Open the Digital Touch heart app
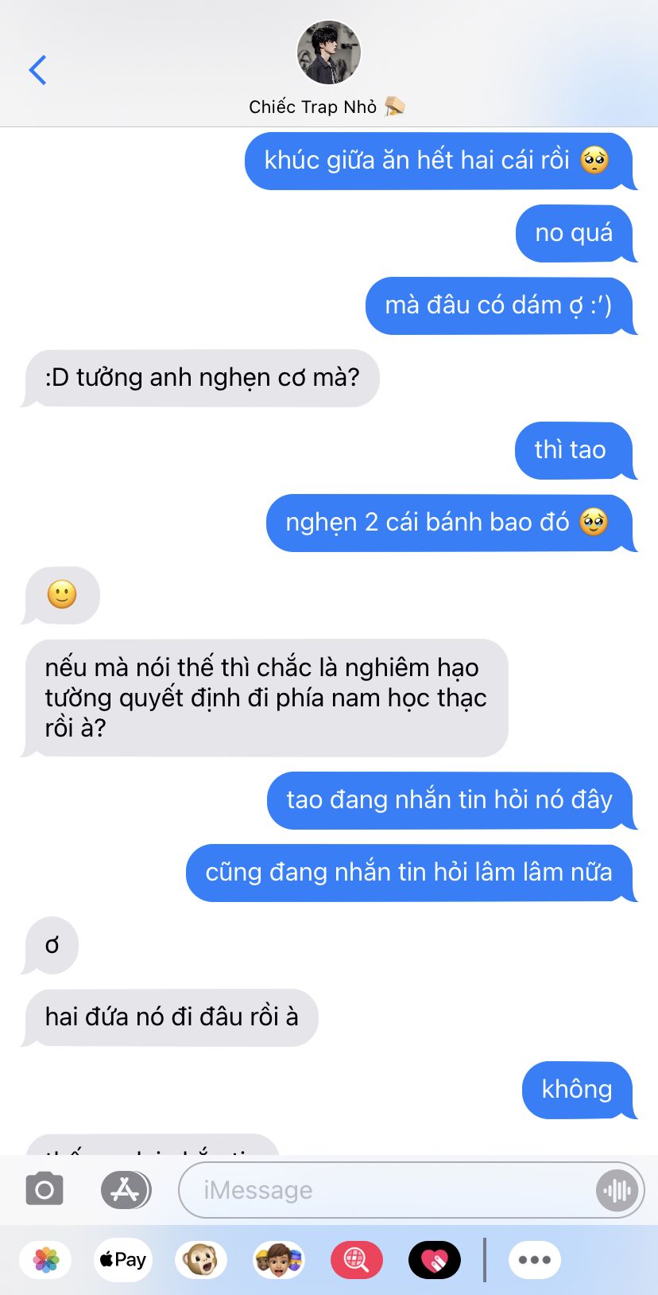658x1295 pixels. pos(435,1260)
